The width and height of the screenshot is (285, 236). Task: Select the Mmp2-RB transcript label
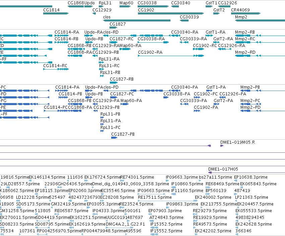(245, 32)
